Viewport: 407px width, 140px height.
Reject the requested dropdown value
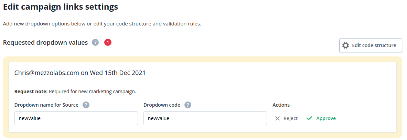point(286,118)
